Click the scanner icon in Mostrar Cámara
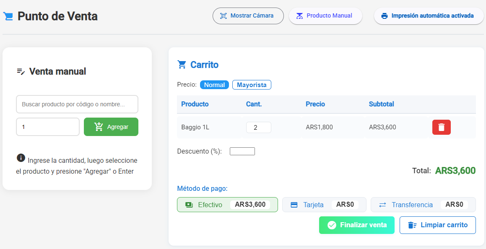This screenshot has height=249, width=486. (223, 16)
